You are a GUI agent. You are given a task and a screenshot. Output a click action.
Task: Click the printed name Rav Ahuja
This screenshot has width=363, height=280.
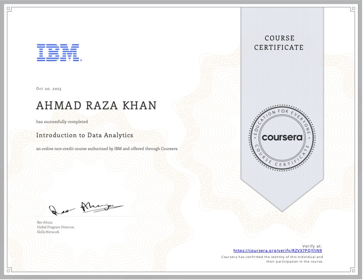pos(44,222)
